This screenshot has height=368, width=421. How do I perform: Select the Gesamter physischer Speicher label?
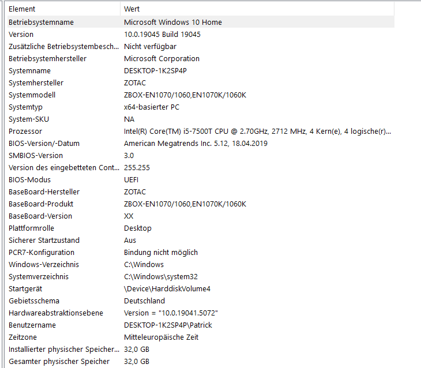coord(59,361)
